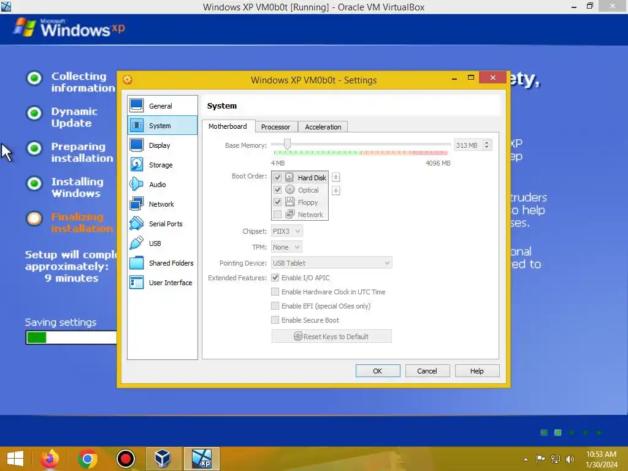
Task: Open VirtualBox Manager taskbar icon
Action: [x=163, y=459]
